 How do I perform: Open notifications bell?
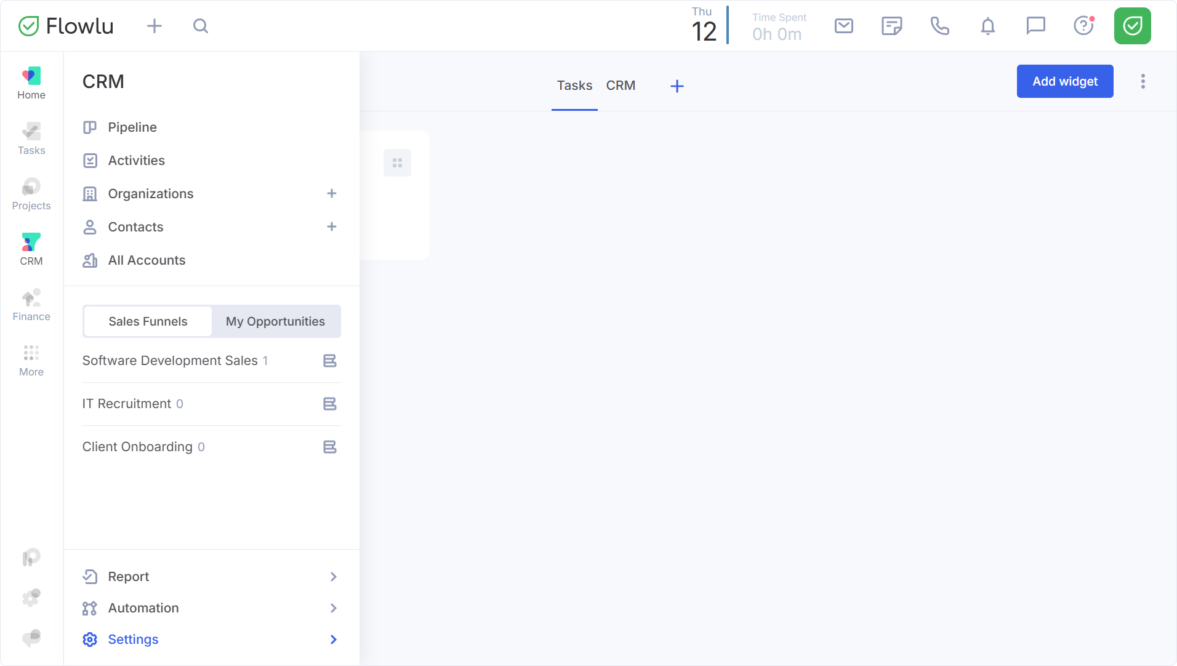[987, 26]
